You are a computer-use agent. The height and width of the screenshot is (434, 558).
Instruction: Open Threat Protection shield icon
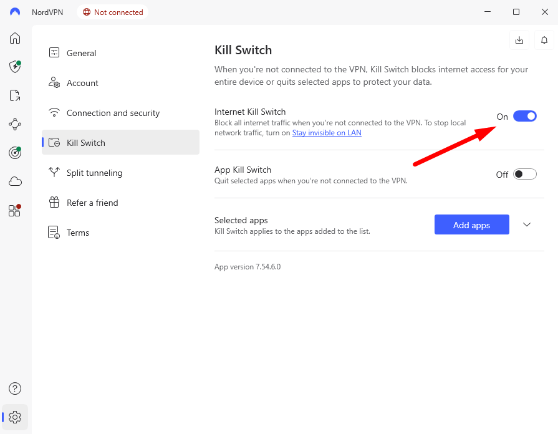(x=14, y=67)
